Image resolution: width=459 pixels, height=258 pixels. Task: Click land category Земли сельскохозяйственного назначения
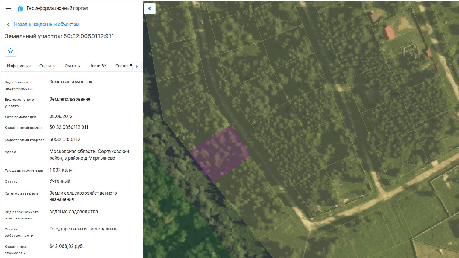tap(83, 196)
